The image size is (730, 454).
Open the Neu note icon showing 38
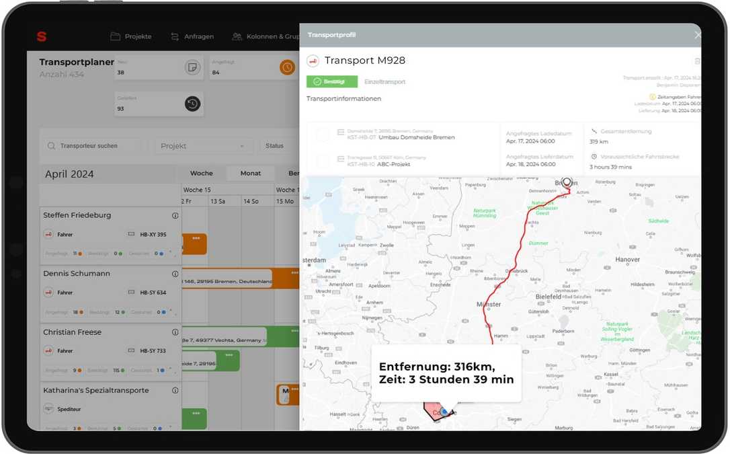192,67
